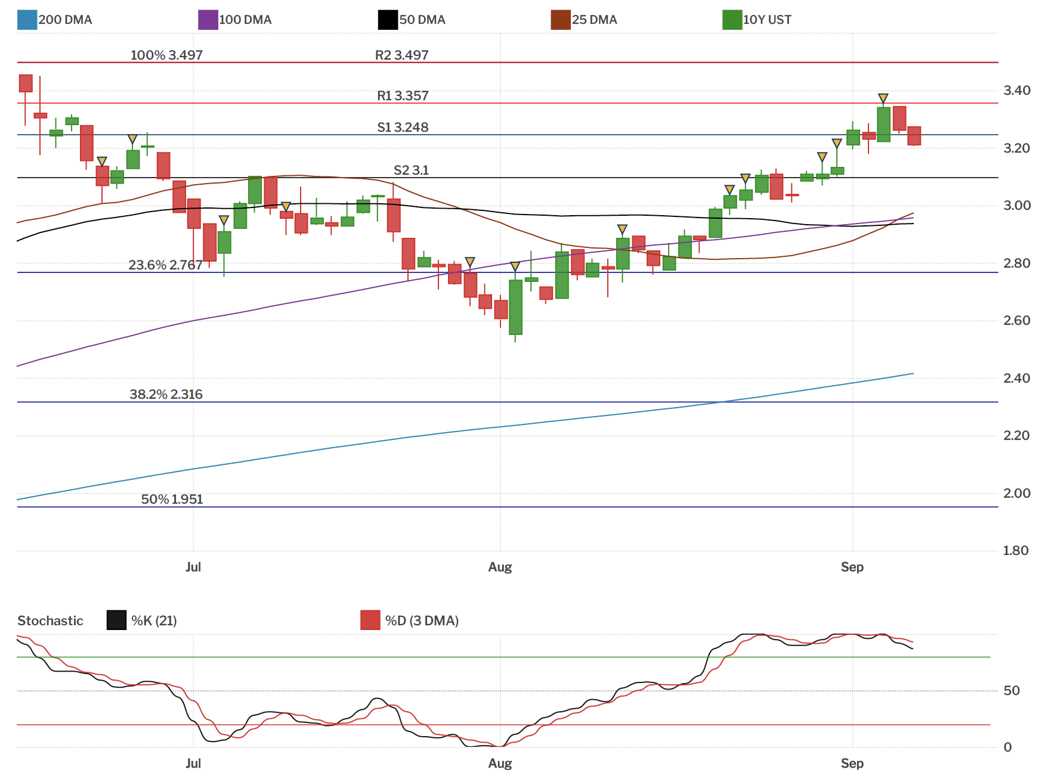Screen dimensions: 1051x782
Task: Select the 10Y UST legend label
Action: 768,20
